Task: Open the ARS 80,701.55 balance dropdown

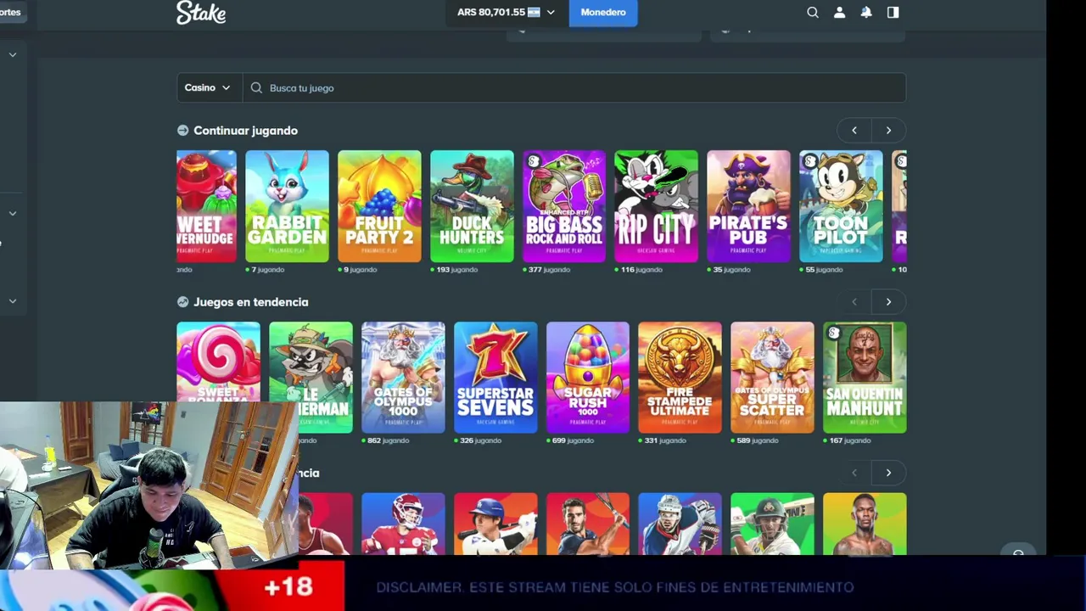Action: coord(506,12)
